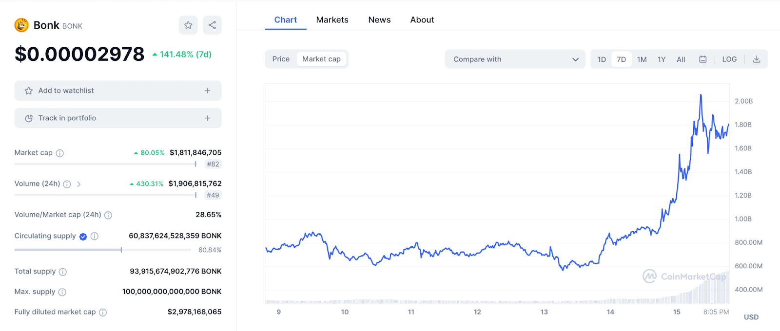
Task: Select the 1Y time range
Action: (662, 59)
